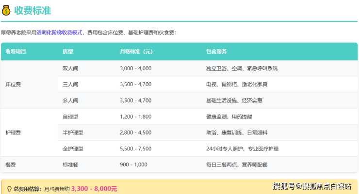The image size is (359, 194).
Task: Pick the 多人间 room type row
Action: (x=70, y=100)
